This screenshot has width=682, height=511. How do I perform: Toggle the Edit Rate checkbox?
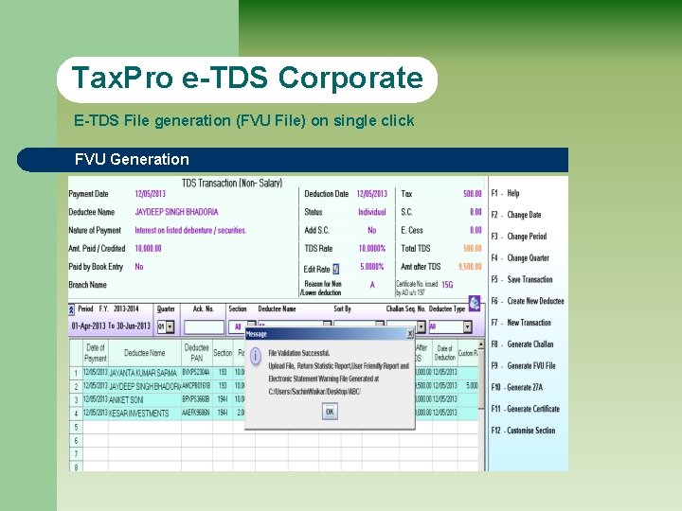(335, 269)
